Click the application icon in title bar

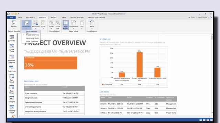[x=8, y=14]
